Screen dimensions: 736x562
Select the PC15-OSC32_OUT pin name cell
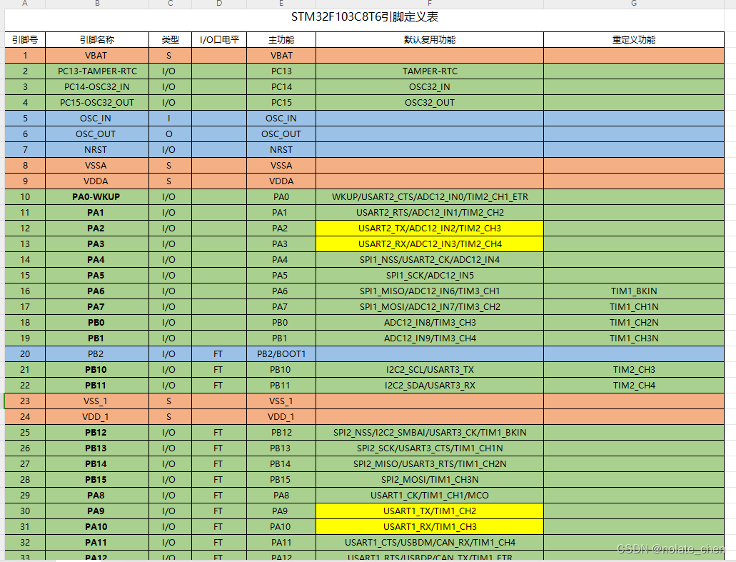(x=97, y=103)
